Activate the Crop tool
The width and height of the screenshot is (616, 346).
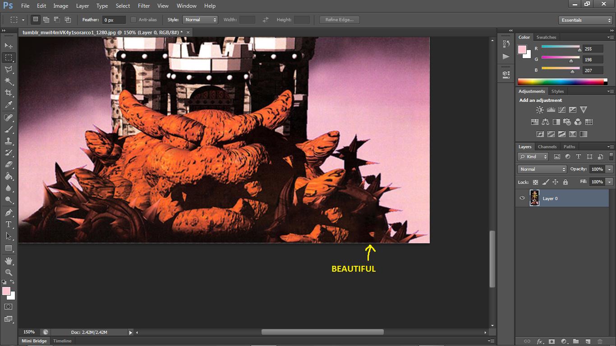9,93
